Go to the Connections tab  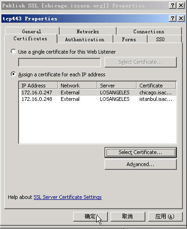149,31
